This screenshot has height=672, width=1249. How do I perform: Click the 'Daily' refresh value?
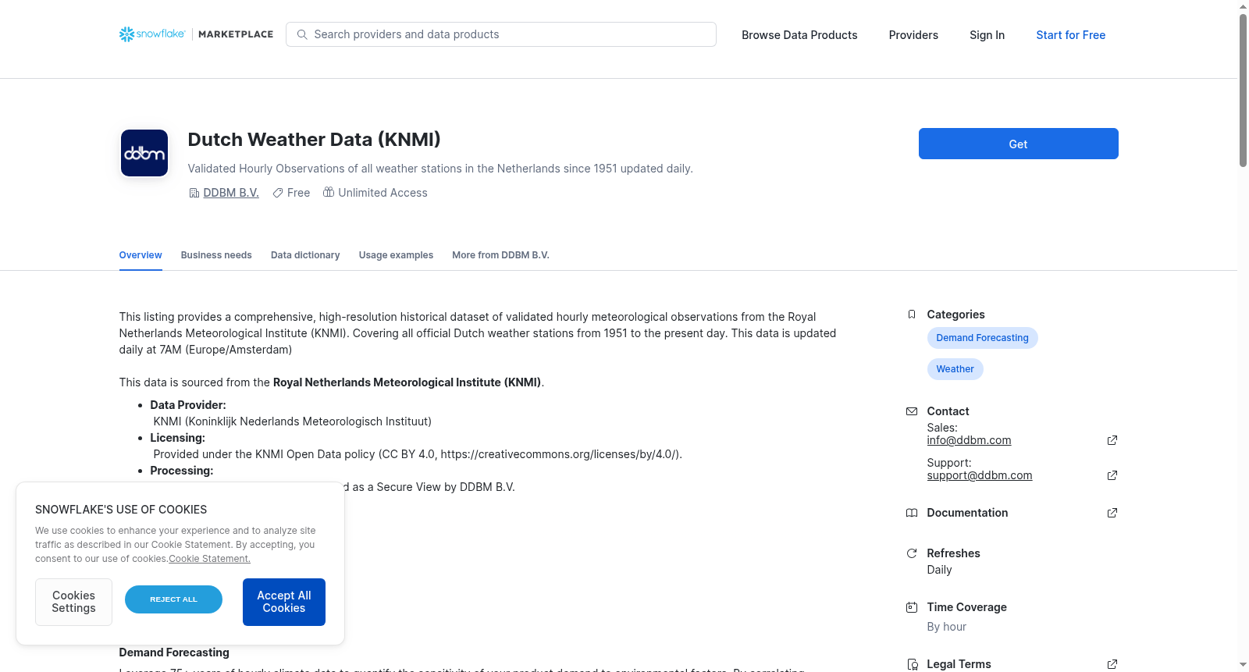pyautogui.click(x=939, y=570)
